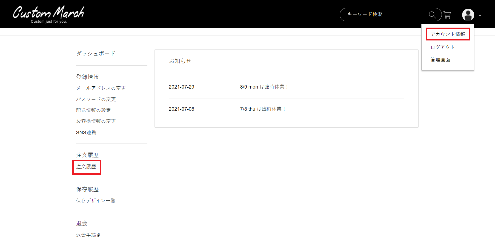495x237 pixels.
Task: Click the Custom March logo
Action: [49, 14]
